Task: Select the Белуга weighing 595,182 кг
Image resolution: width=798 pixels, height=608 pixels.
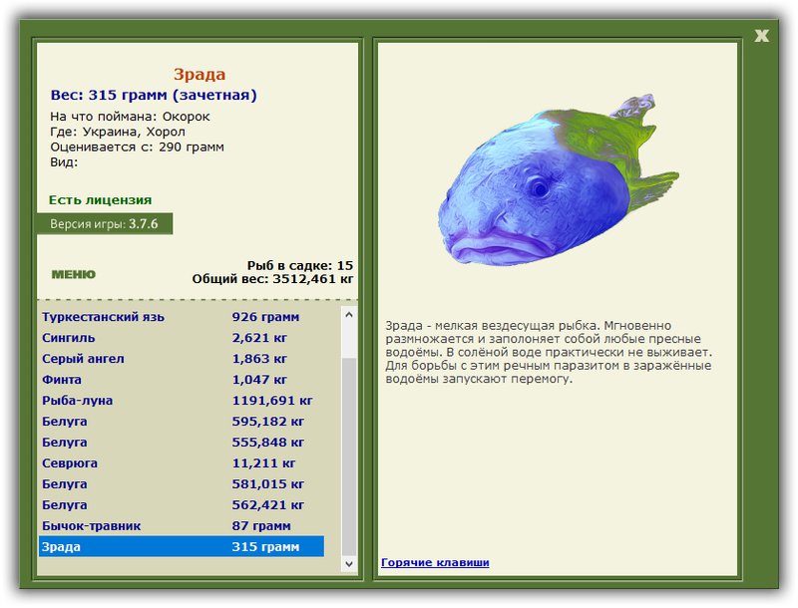Action: 182,421
